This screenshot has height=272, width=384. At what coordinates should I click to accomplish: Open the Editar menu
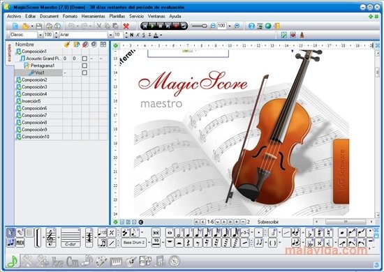[30, 16]
